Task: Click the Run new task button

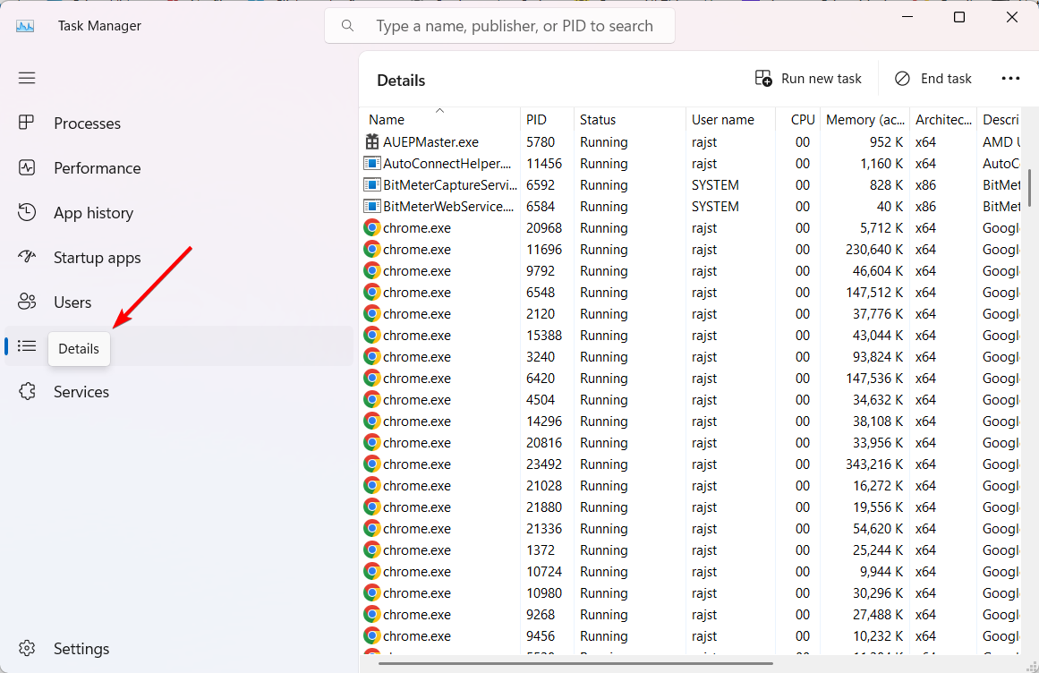Action: click(x=808, y=79)
